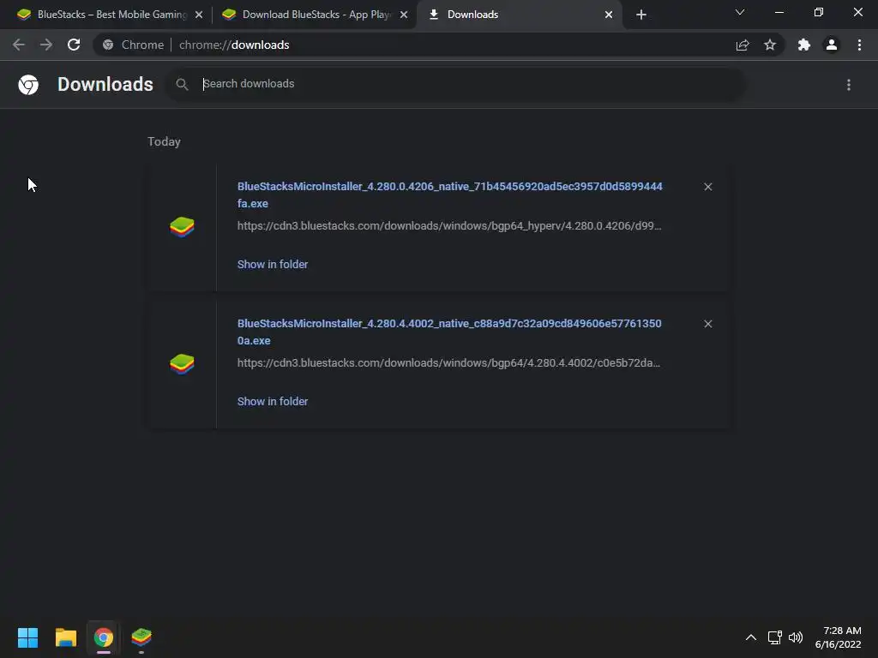878x658 pixels.
Task: Open volume control tray icon
Action: pos(796,637)
